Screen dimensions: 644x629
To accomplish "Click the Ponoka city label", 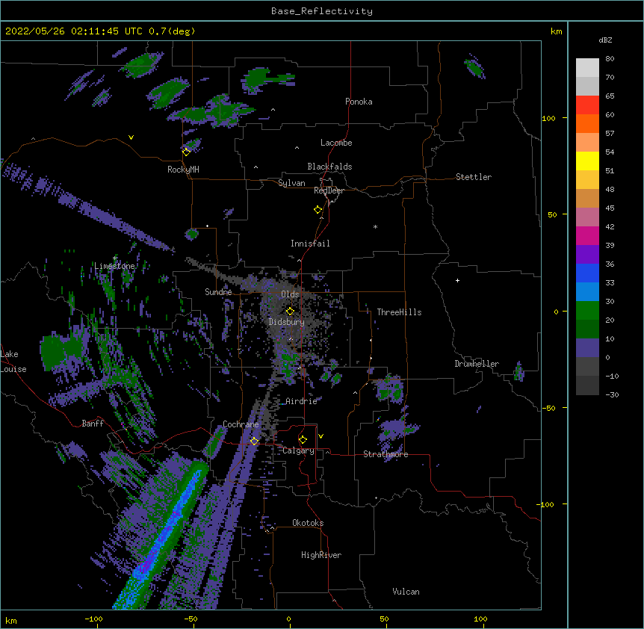I will pos(359,102).
